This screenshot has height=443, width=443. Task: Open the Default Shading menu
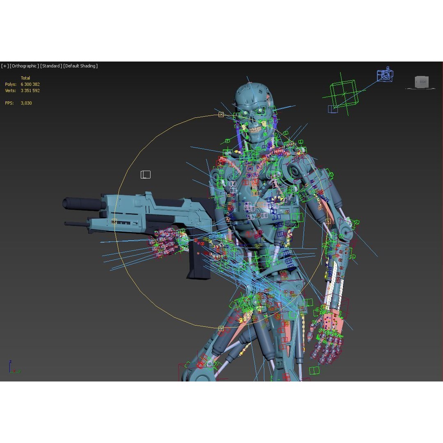80,66
